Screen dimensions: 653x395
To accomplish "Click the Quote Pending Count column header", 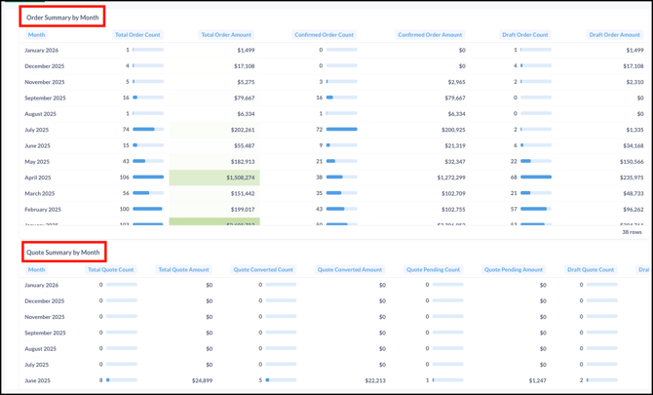I will click(433, 270).
